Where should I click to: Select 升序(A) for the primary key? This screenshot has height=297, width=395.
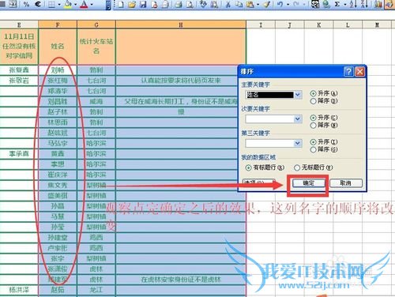coord(324,93)
